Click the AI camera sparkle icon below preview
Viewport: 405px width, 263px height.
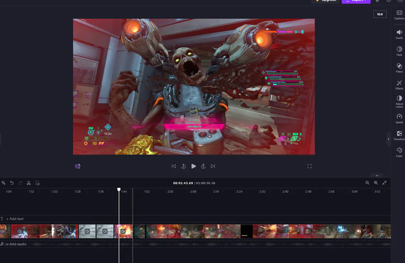pyautogui.click(x=77, y=166)
